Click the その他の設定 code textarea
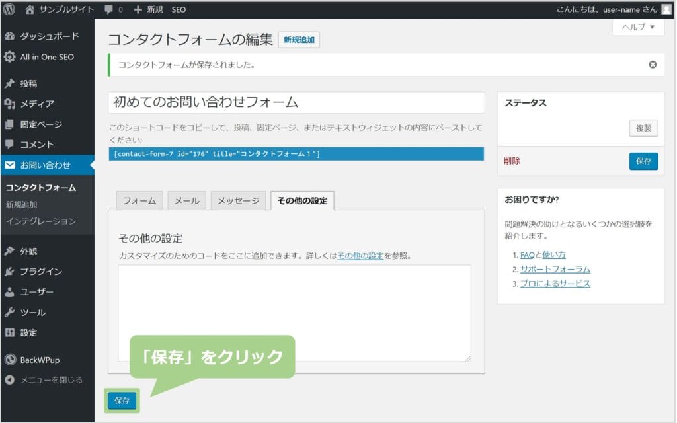The height and width of the screenshot is (423, 677). tap(294, 313)
